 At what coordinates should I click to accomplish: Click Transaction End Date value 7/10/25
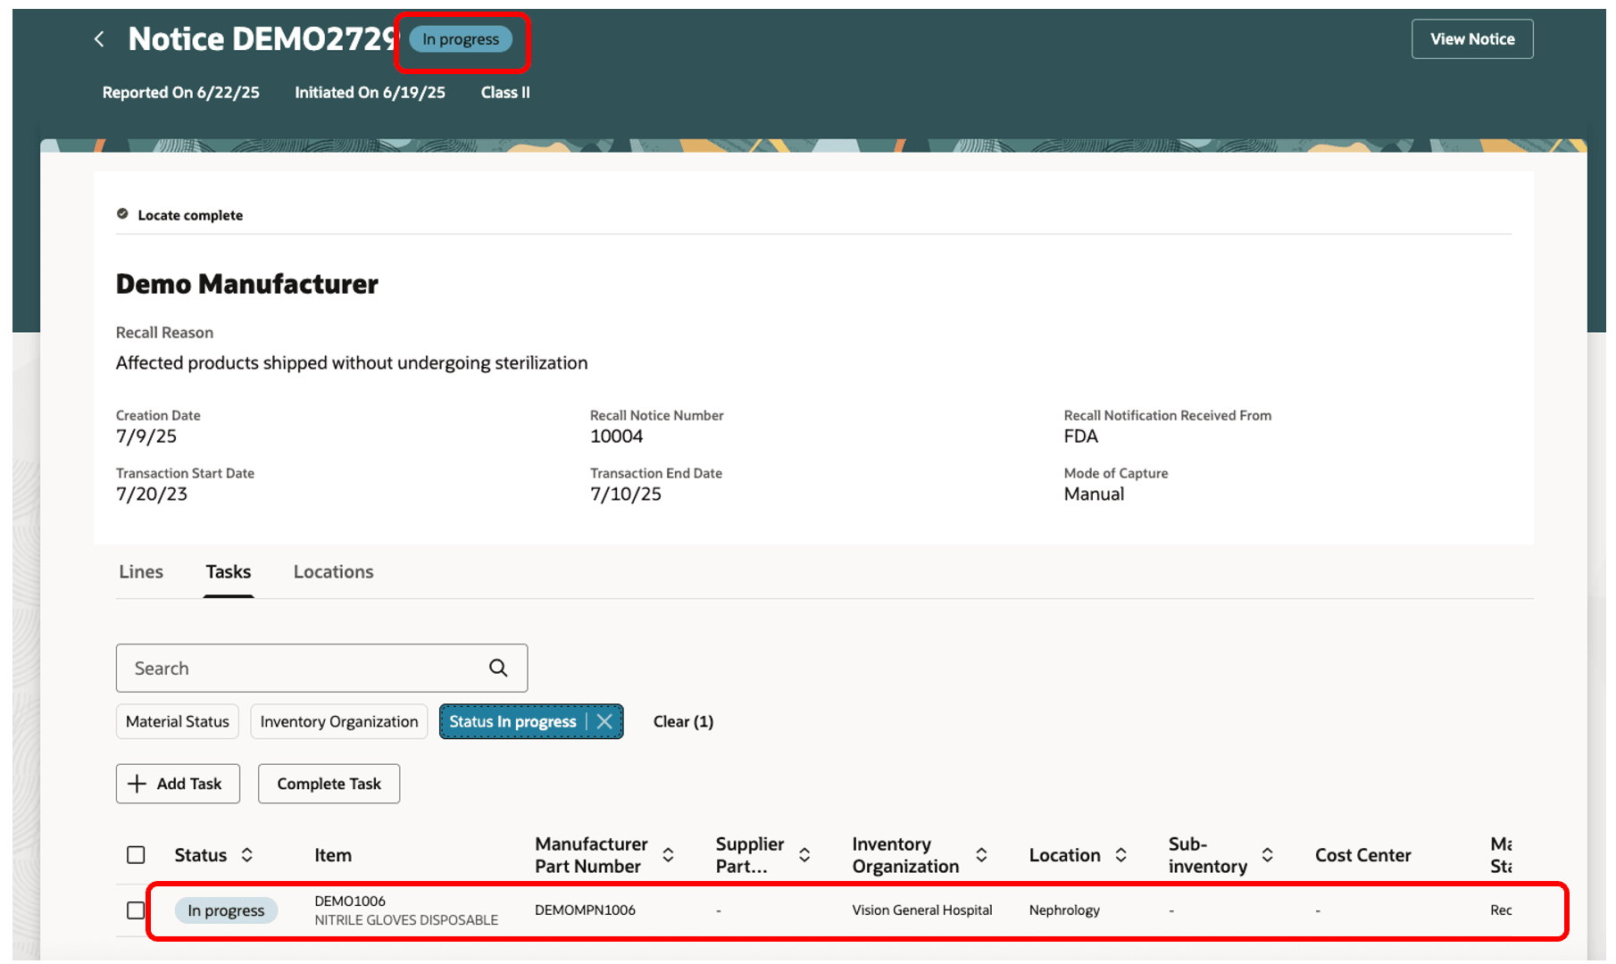pyautogui.click(x=626, y=494)
